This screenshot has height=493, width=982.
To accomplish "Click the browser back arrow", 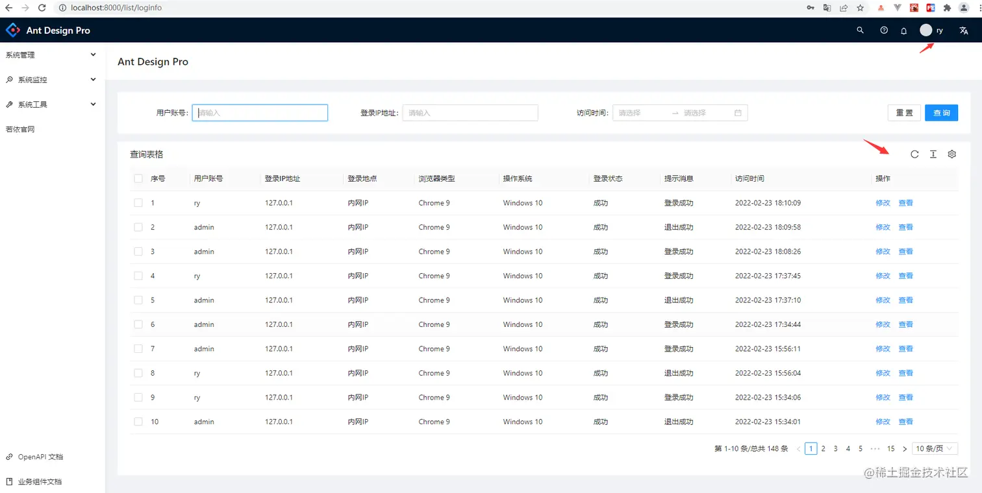I will point(8,8).
